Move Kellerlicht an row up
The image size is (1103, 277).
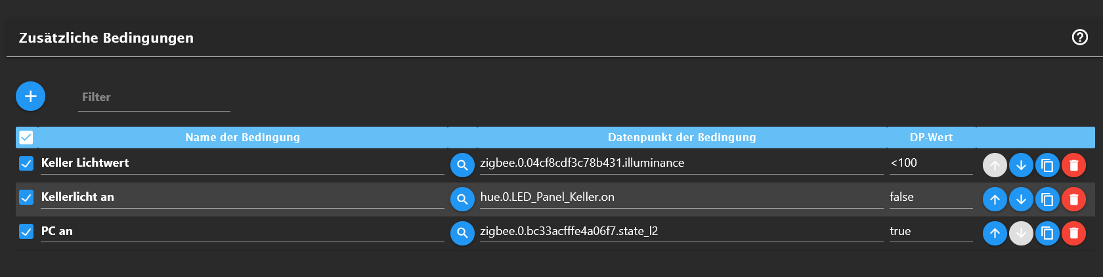[x=995, y=199]
